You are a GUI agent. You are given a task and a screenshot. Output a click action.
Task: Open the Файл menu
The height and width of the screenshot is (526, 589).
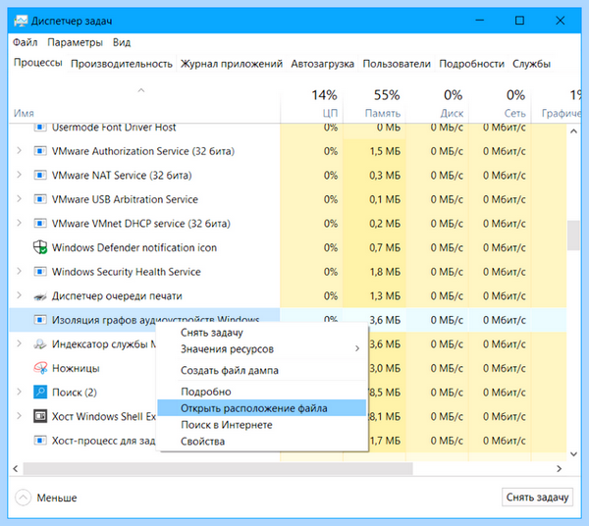coord(26,42)
